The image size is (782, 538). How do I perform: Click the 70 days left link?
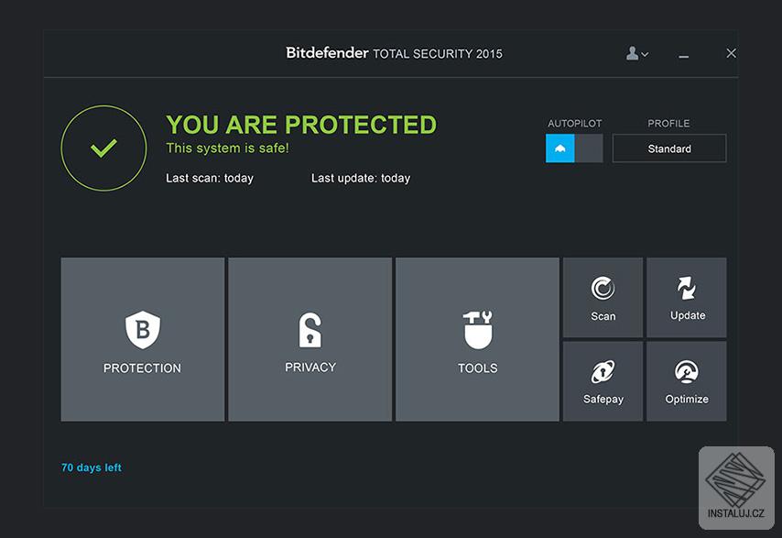pos(91,467)
